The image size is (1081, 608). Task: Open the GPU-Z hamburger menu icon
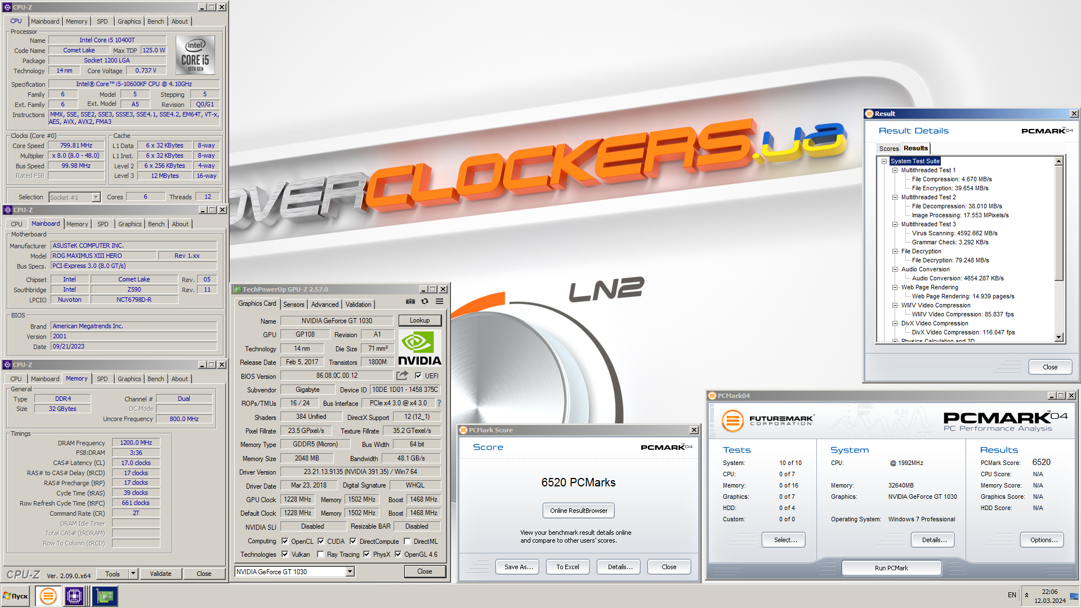click(x=440, y=302)
